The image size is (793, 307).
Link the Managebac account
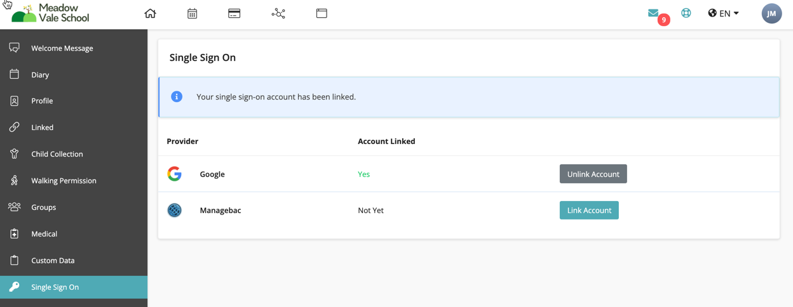pyautogui.click(x=588, y=210)
